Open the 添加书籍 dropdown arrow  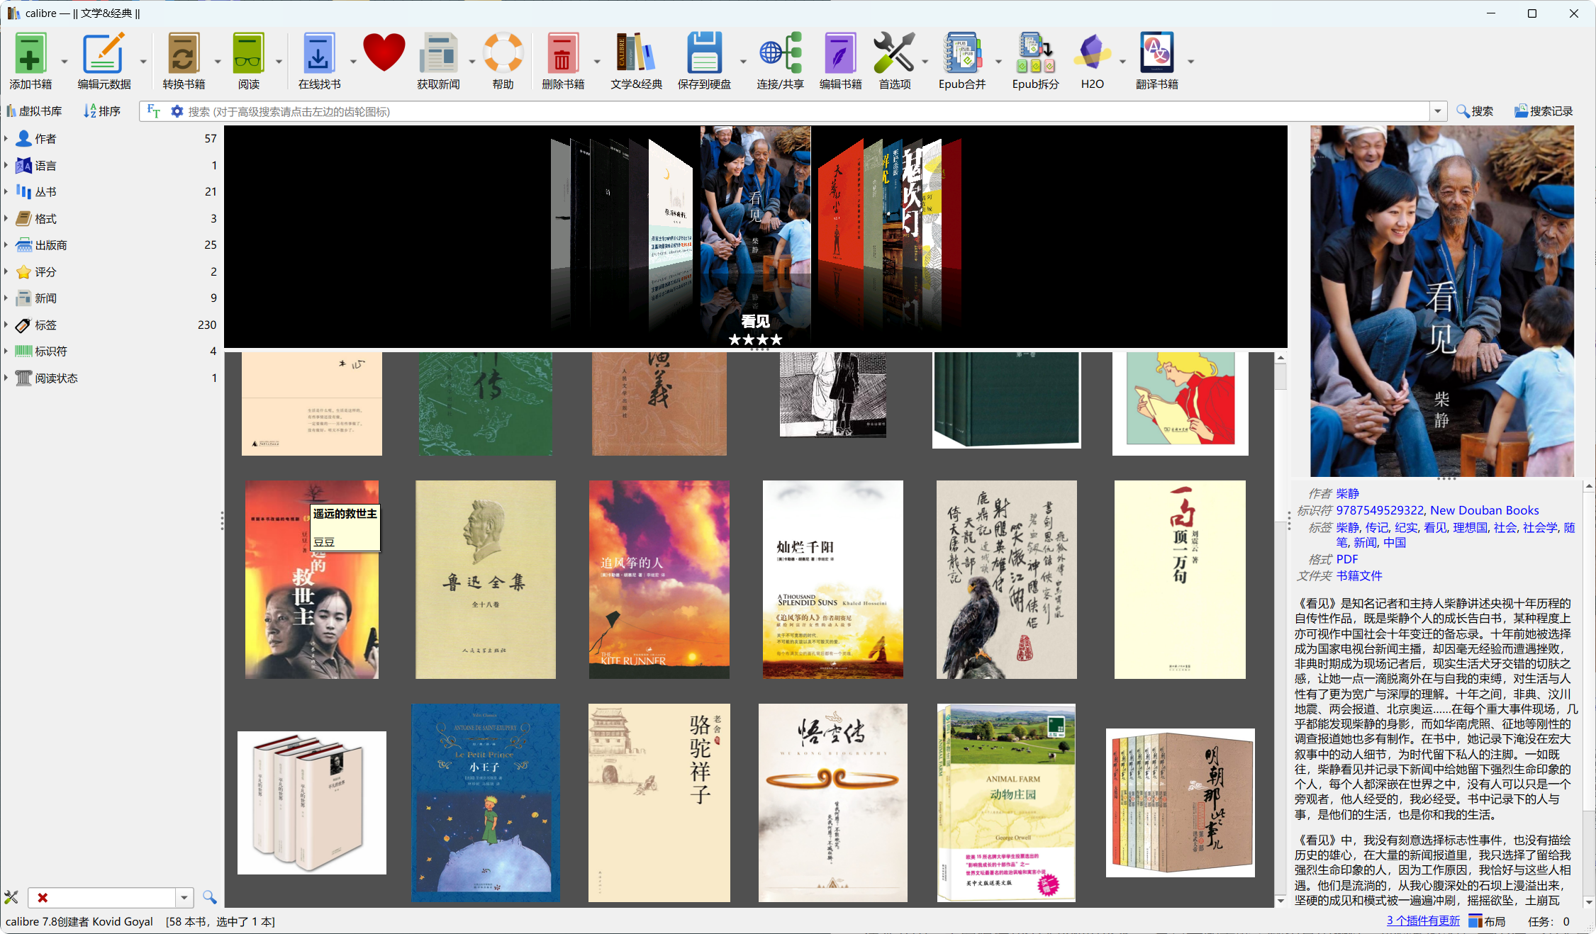click(65, 62)
